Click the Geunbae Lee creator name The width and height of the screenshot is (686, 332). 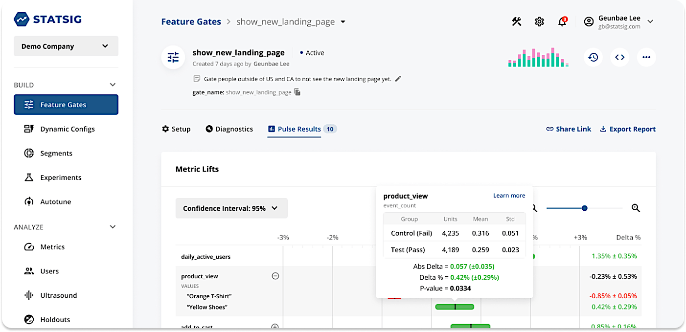[271, 64]
